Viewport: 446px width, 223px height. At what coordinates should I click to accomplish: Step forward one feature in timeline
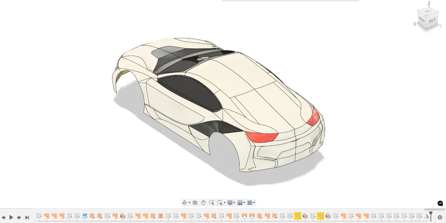(x=19, y=217)
